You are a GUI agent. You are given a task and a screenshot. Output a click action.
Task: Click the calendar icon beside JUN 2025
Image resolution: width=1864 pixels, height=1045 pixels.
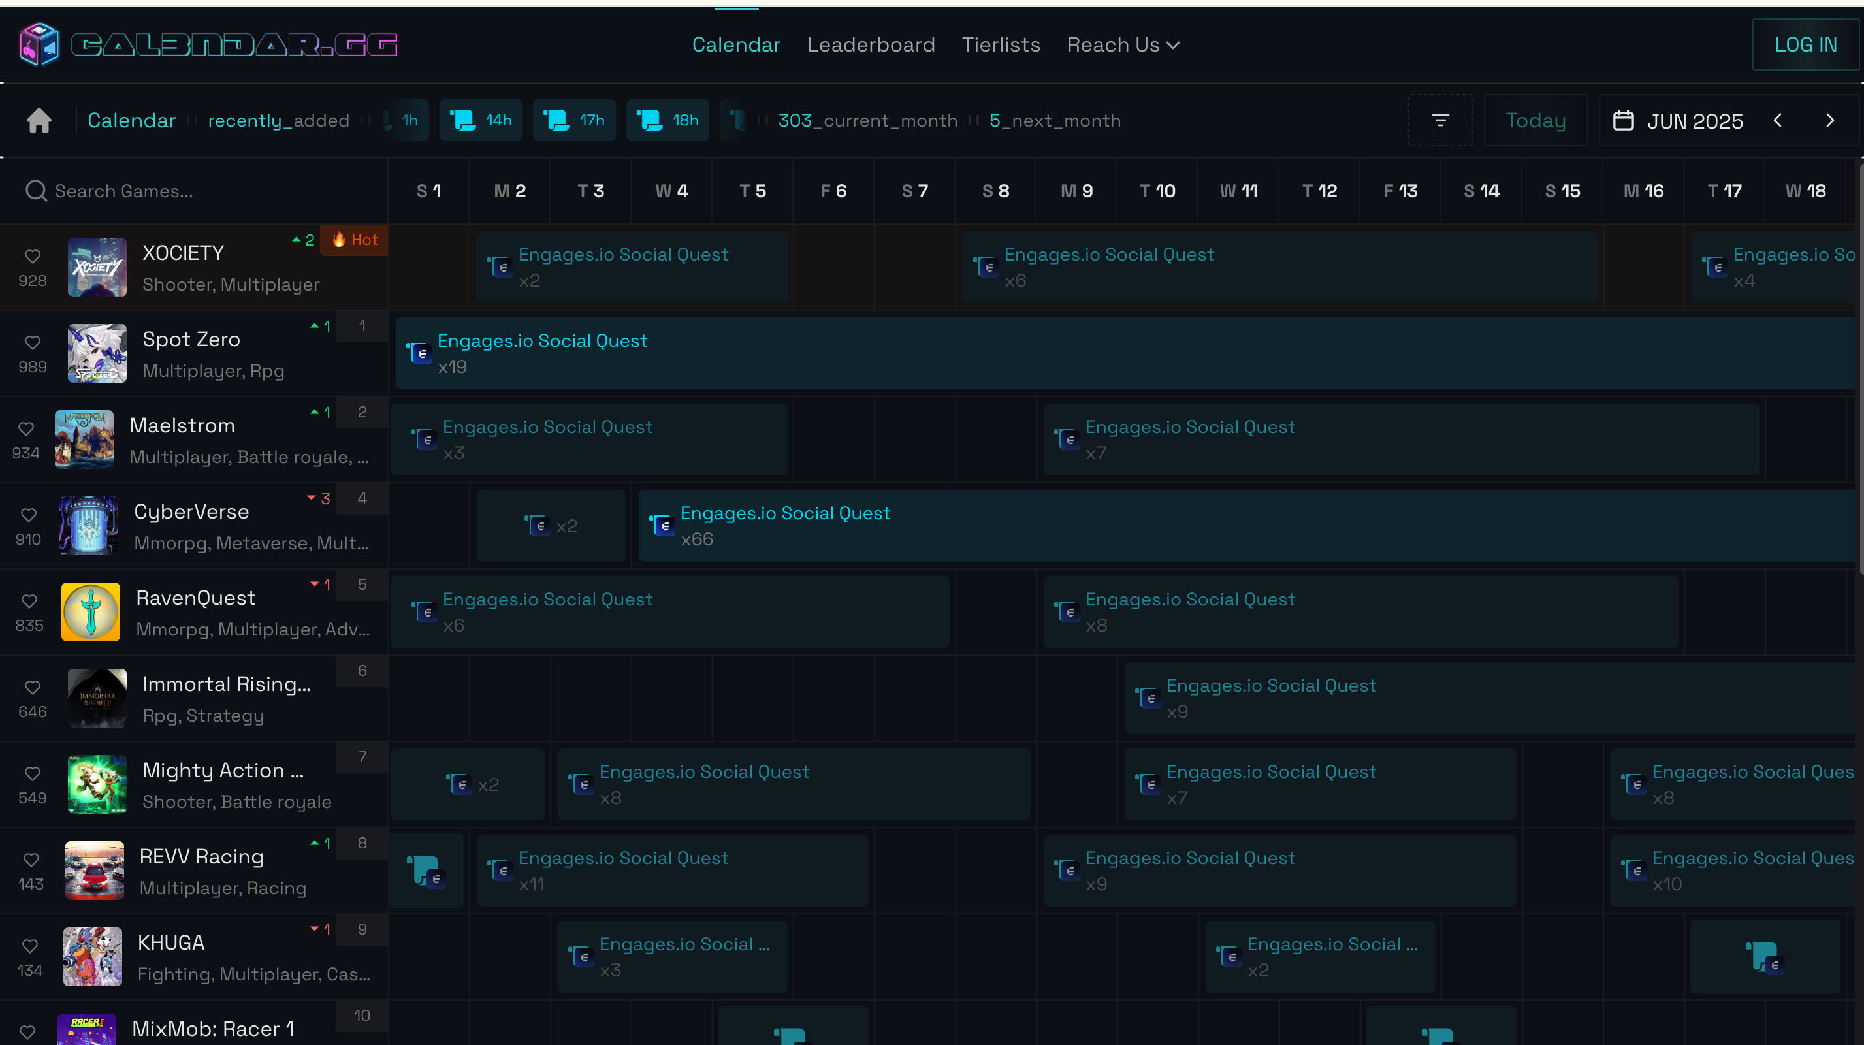(x=1623, y=120)
